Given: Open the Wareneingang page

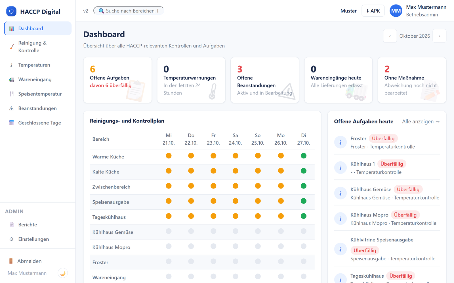Looking at the screenshot, I should pos(38,80).
